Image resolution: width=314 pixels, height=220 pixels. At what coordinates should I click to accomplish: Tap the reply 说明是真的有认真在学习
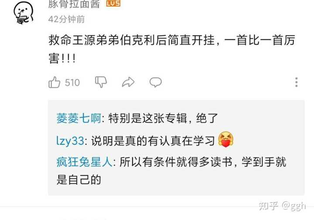coord(153,141)
